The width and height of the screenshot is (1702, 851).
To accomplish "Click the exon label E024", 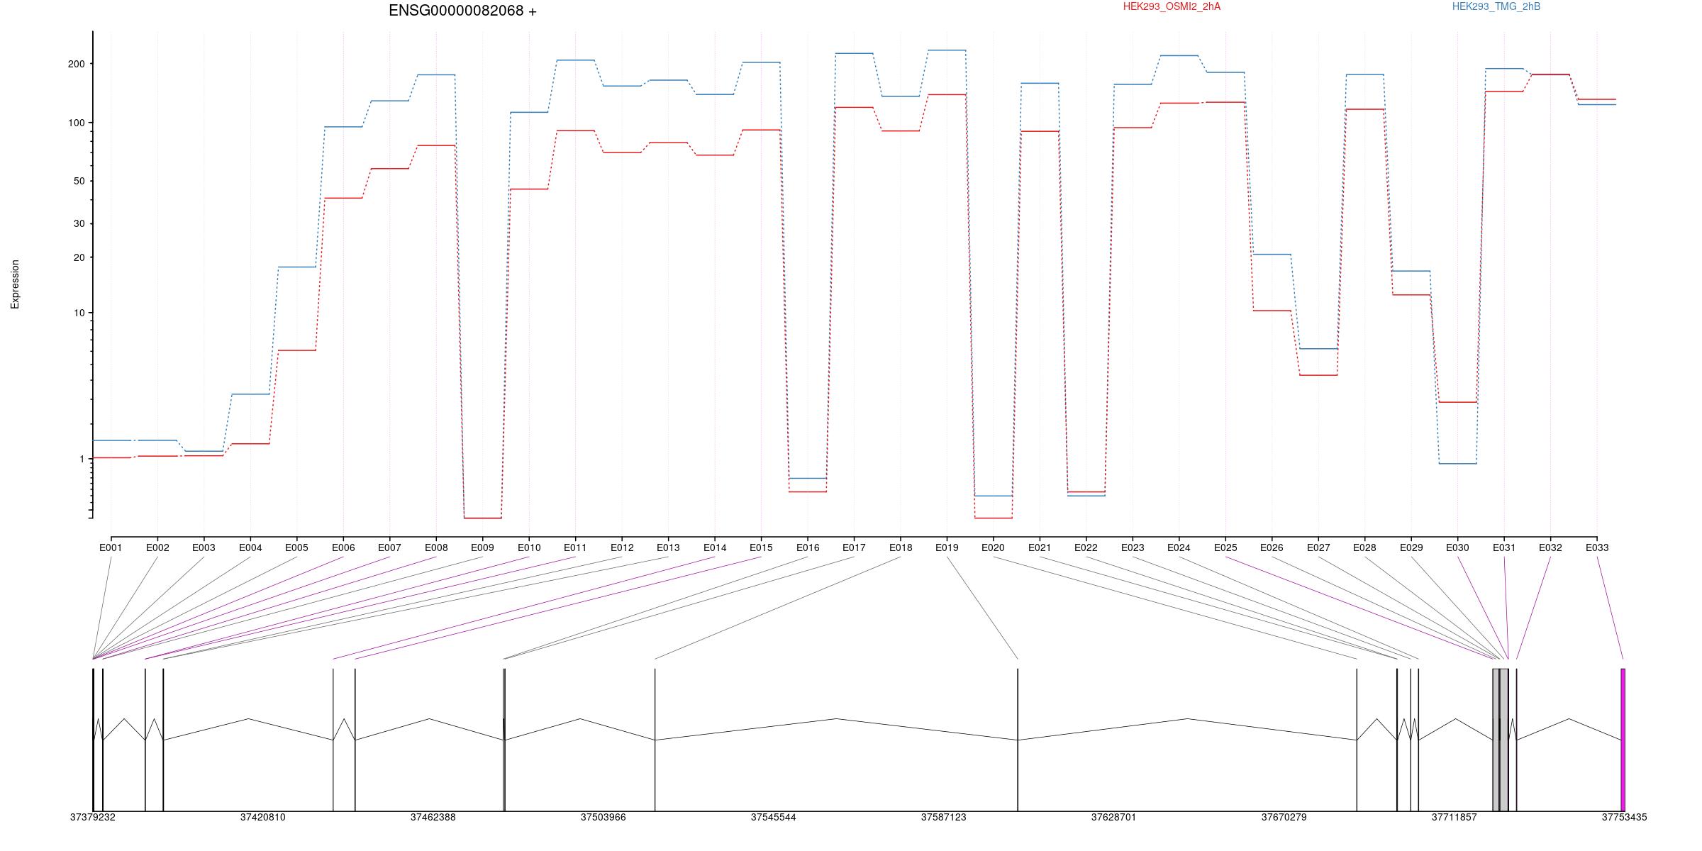I will coord(1179,547).
